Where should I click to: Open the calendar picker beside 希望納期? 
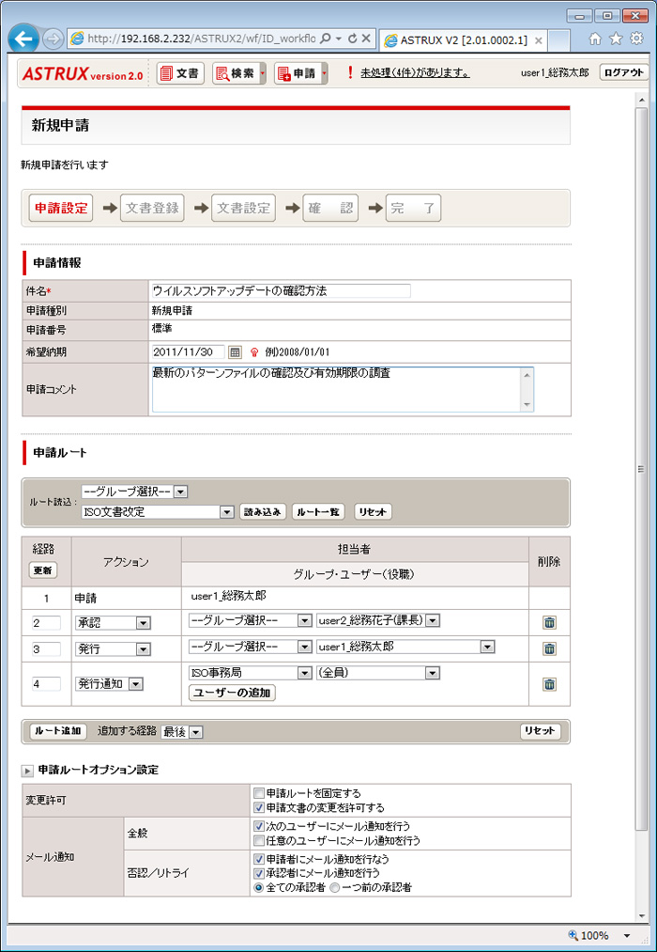[236, 351]
